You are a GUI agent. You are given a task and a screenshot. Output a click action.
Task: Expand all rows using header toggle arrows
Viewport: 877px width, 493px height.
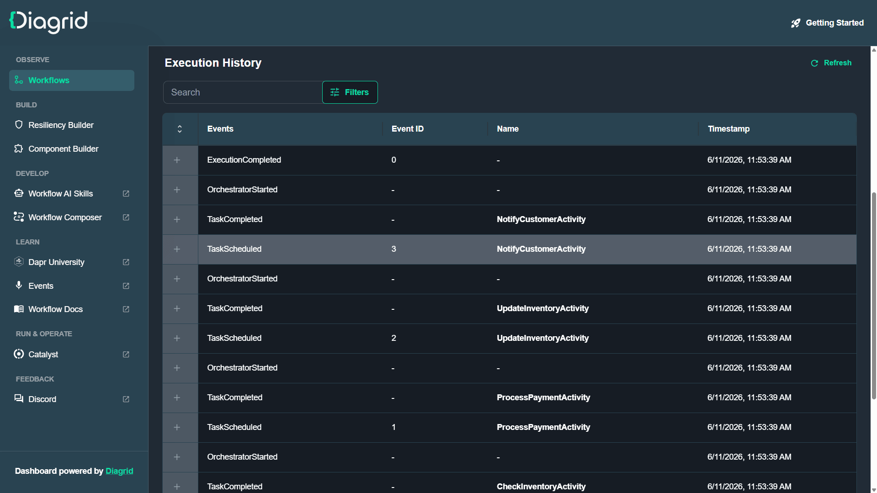point(180,129)
